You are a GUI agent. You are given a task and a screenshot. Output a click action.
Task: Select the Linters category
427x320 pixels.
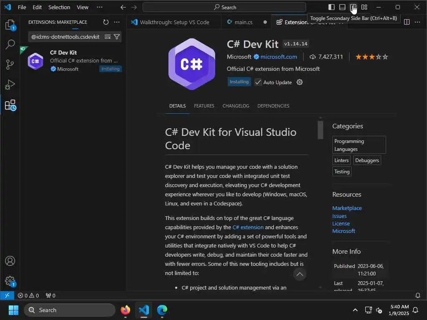click(341, 160)
